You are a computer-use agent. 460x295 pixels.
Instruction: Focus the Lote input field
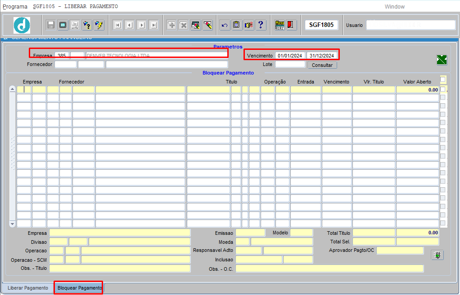click(290, 64)
